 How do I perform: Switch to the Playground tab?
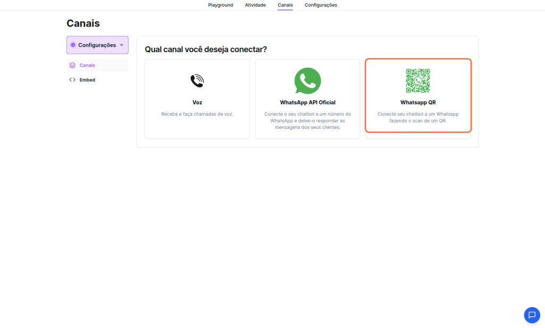click(x=220, y=5)
